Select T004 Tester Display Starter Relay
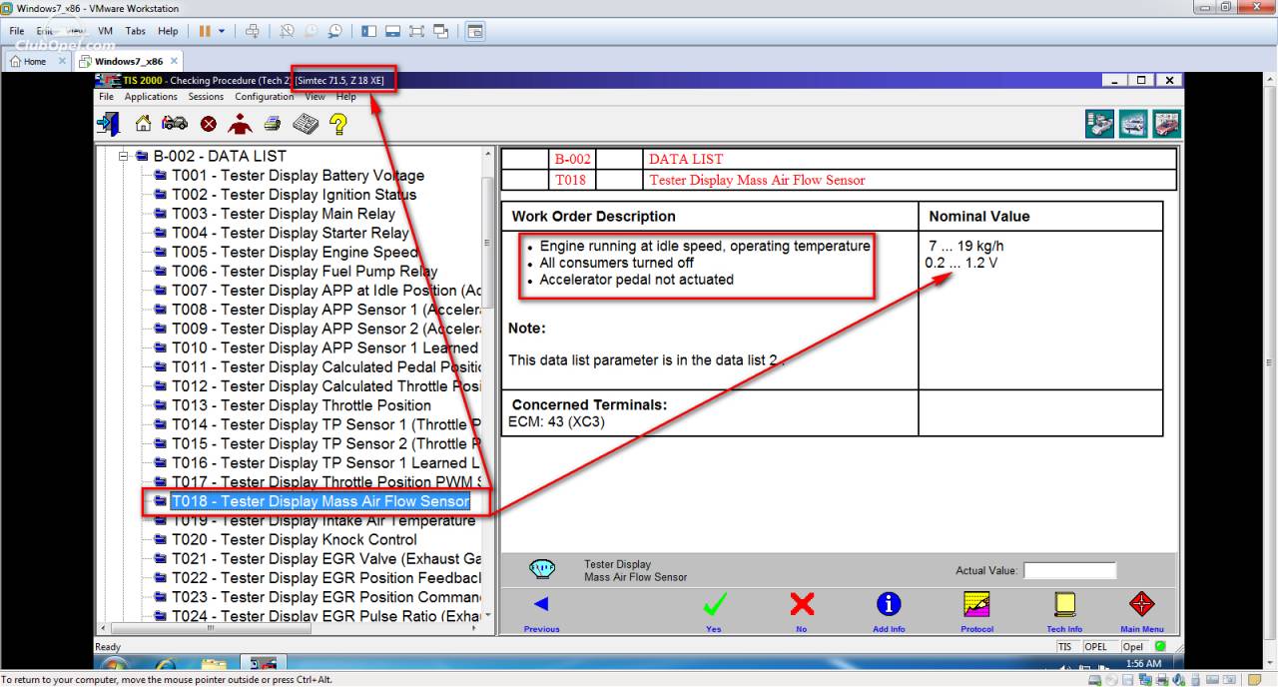This screenshot has width=1278, height=687. pos(291,233)
